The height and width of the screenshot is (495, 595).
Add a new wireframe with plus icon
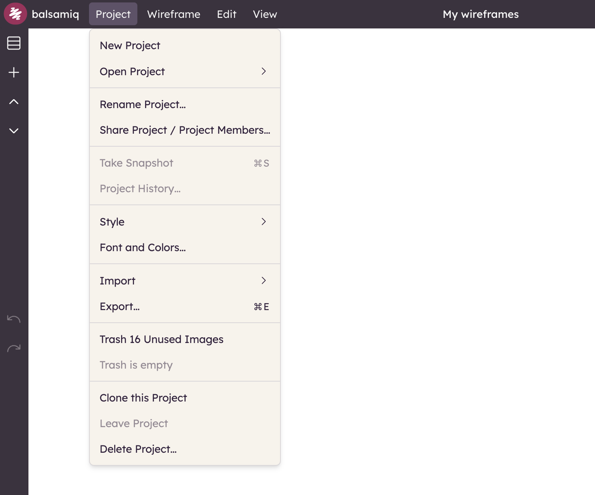coord(14,72)
